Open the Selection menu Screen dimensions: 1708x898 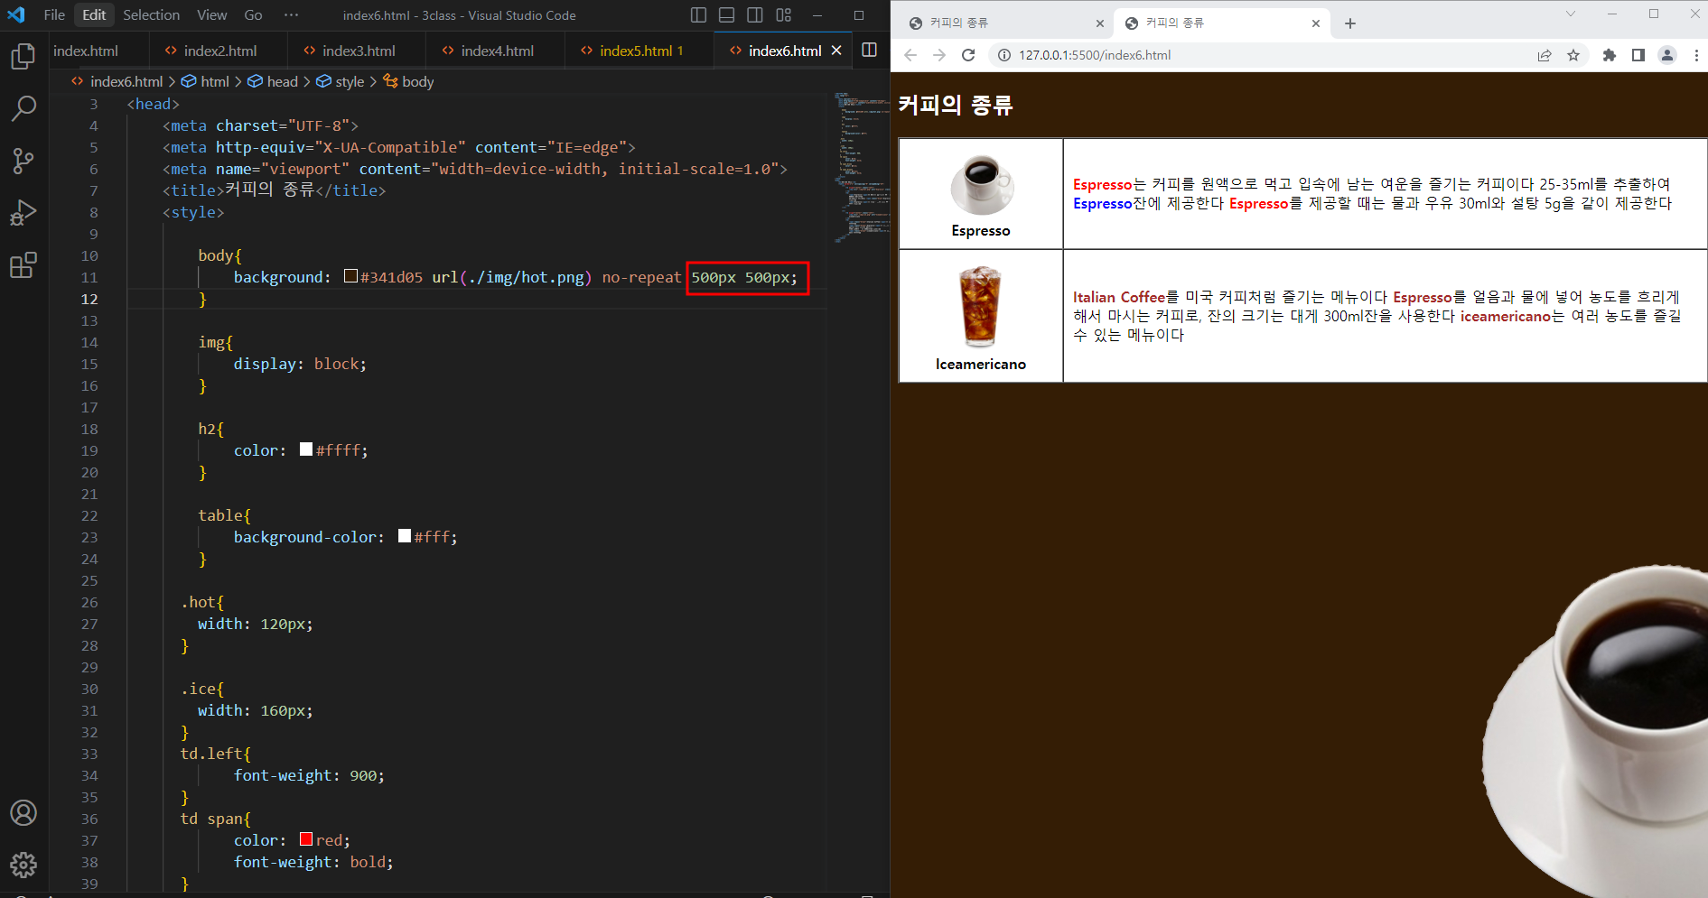coord(151,14)
